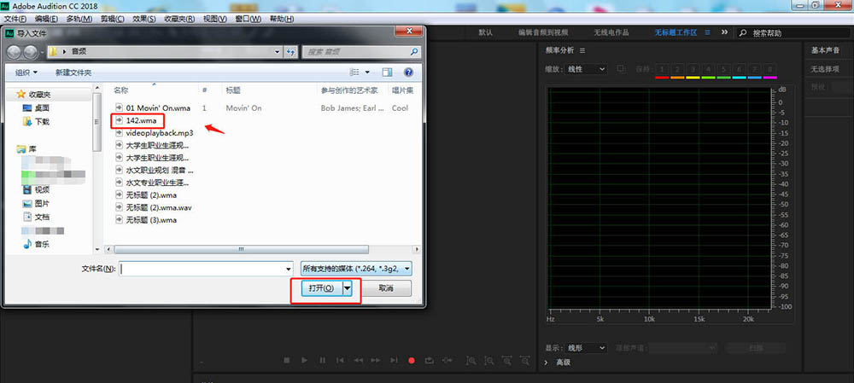Click the search magnifier in folder search box
This screenshot has width=854, height=383.
(414, 52)
